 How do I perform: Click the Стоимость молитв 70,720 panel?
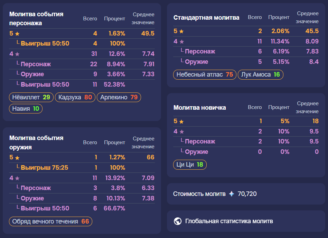tap(246, 194)
